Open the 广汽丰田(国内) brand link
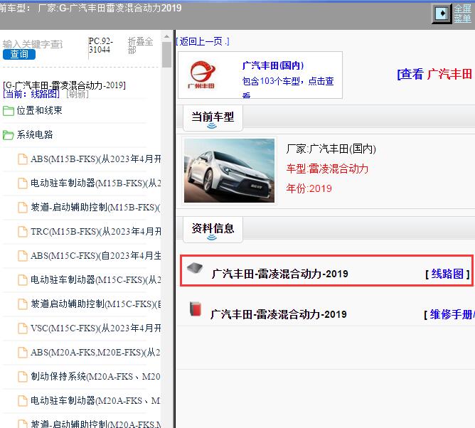 click(273, 65)
